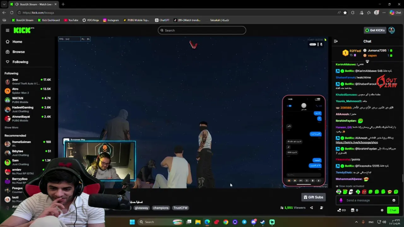The height and width of the screenshot is (227, 404).
Task: Open emoji picker in message box
Action: pyautogui.click(x=394, y=200)
